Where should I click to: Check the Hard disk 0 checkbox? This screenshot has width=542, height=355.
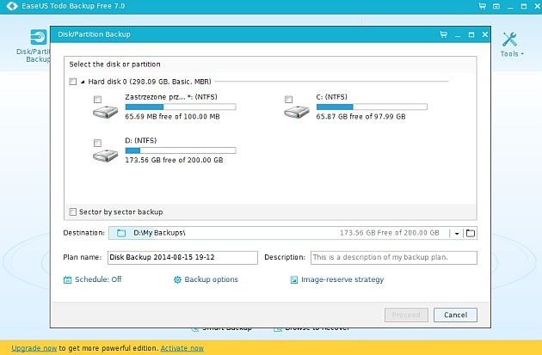click(x=72, y=82)
